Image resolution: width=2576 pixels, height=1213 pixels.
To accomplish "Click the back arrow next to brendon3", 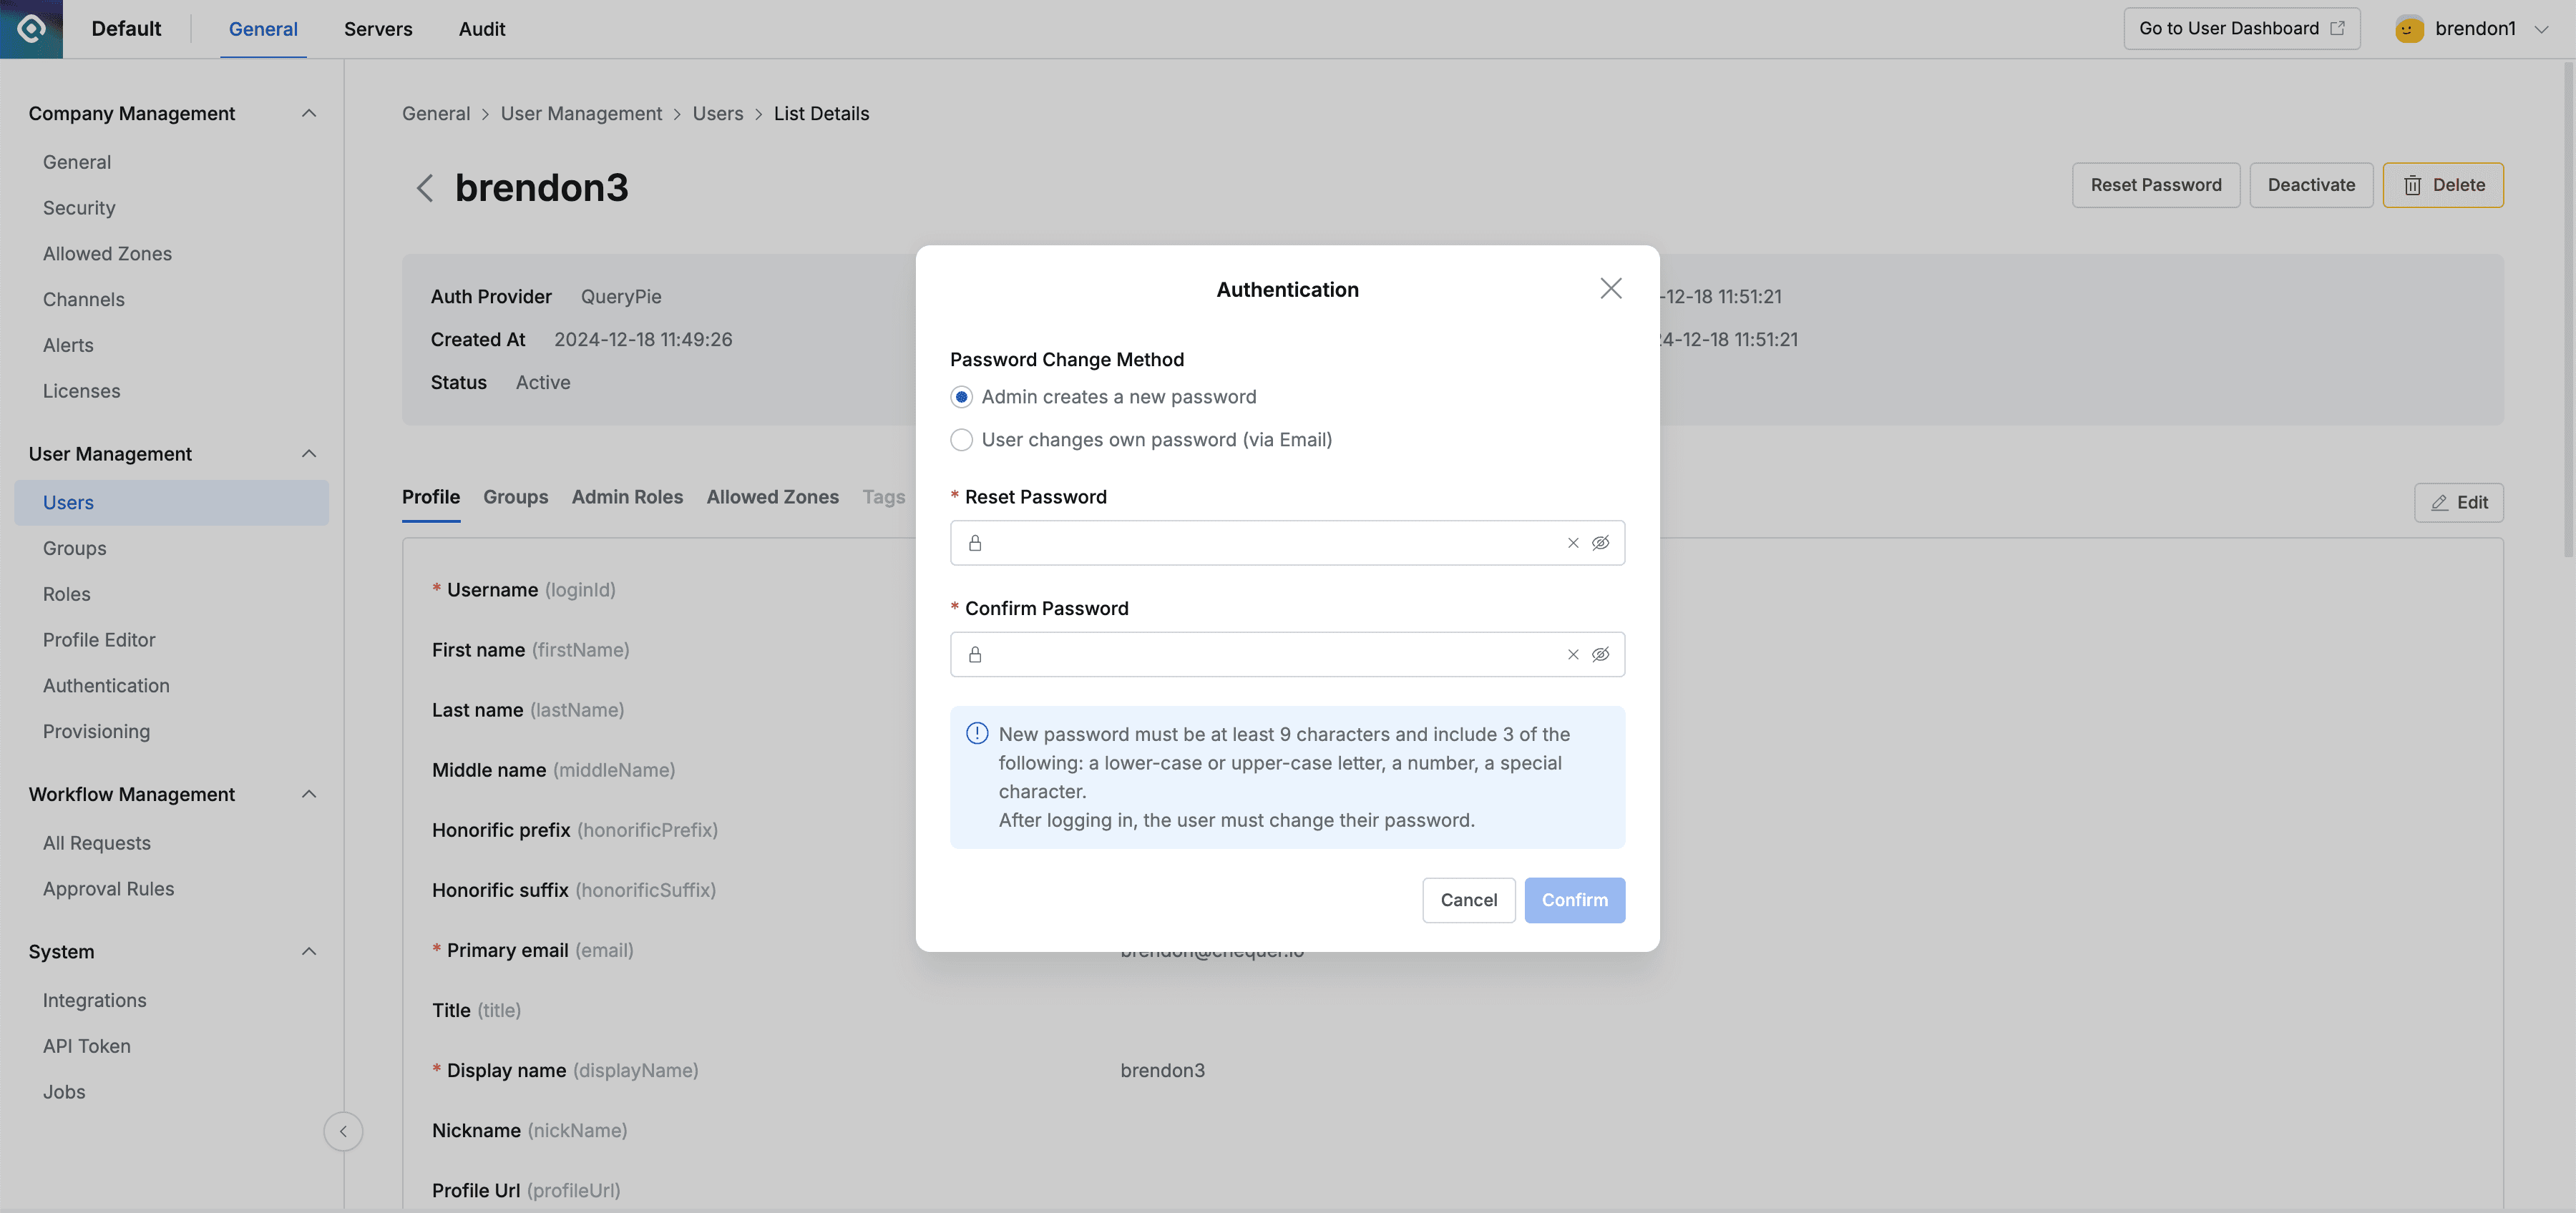I will tap(424, 188).
